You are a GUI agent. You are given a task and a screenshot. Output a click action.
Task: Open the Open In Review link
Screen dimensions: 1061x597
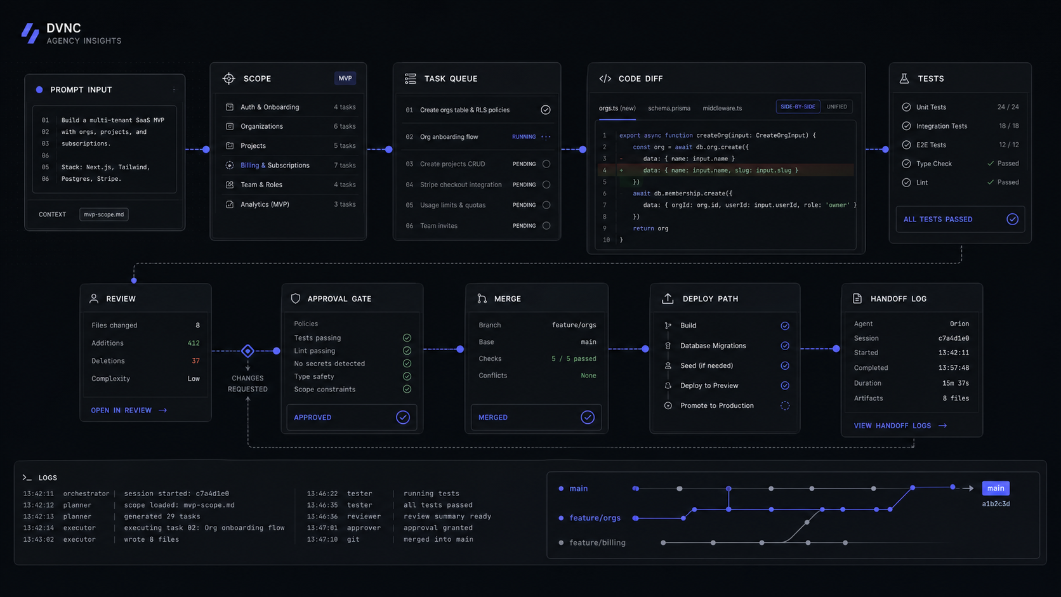(129, 410)
